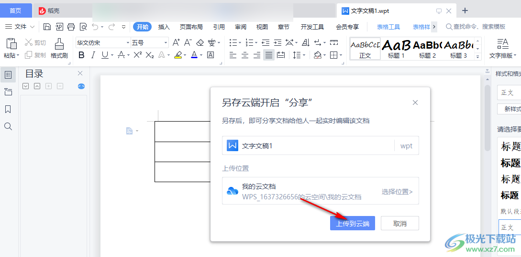Expand the styles gallery arrow

pos(478,57)
